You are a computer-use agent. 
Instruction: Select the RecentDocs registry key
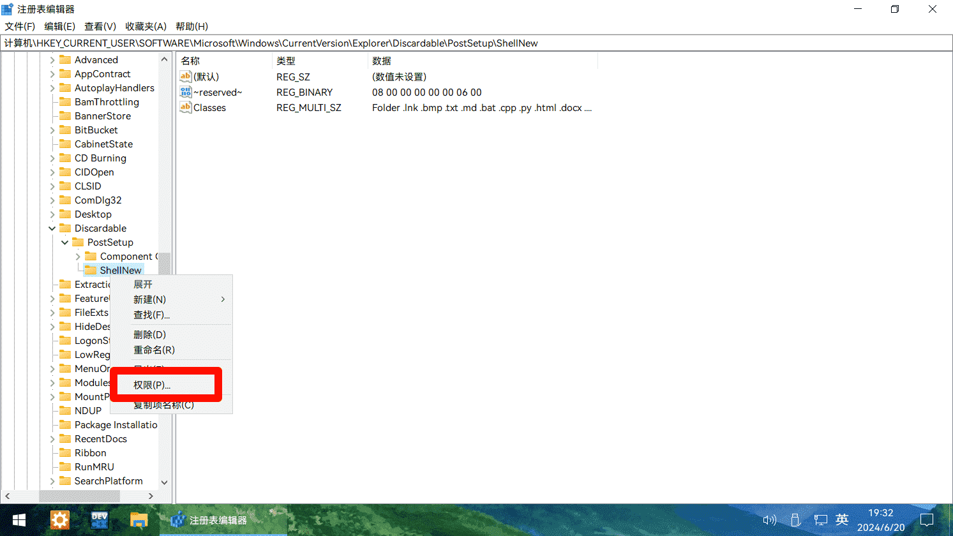point(100,439)
